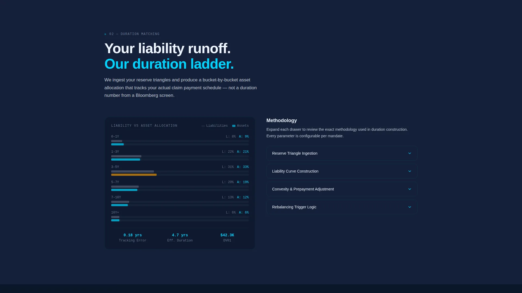The width and height of the screenshot is (522, 293).
Task: Click the 3–5Y liabilities bar
Action: coord(132,171)
